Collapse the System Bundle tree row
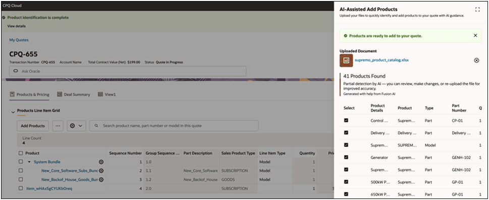Image resolution: width=489 pixels, height=200 pixels. point(29,162)
